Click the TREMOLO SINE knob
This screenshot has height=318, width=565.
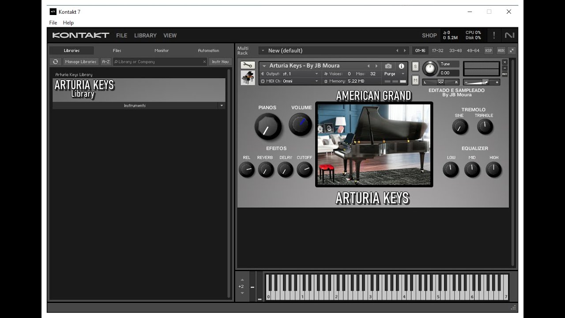(460, 127)
